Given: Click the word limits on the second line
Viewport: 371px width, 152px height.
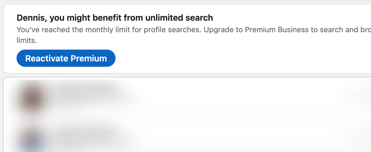Looking at the screenshot, I should point(27,40).
